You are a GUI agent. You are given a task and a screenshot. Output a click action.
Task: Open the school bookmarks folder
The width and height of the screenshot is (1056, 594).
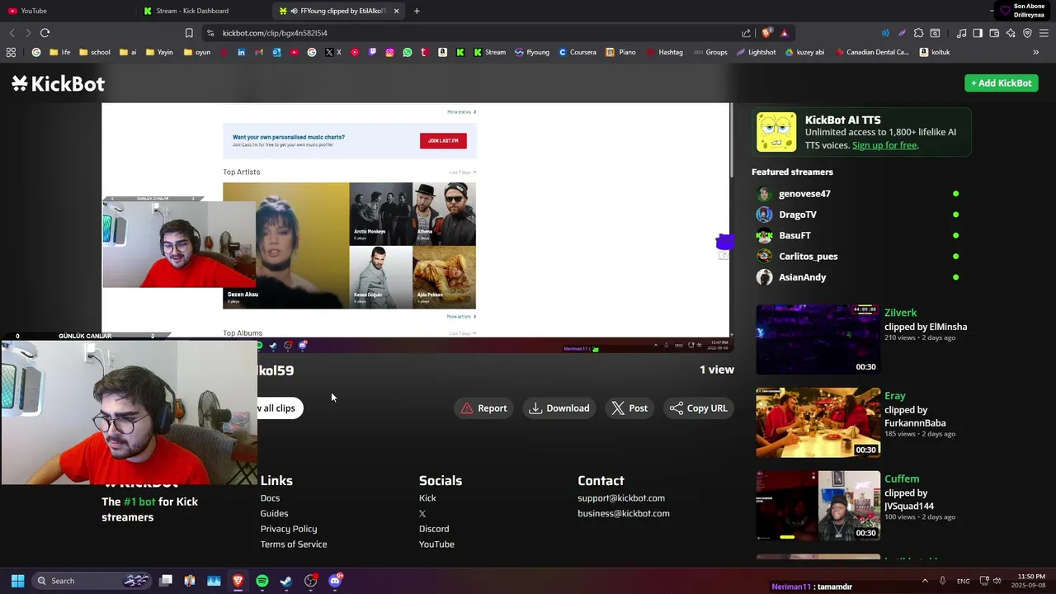tap(94, 52)
